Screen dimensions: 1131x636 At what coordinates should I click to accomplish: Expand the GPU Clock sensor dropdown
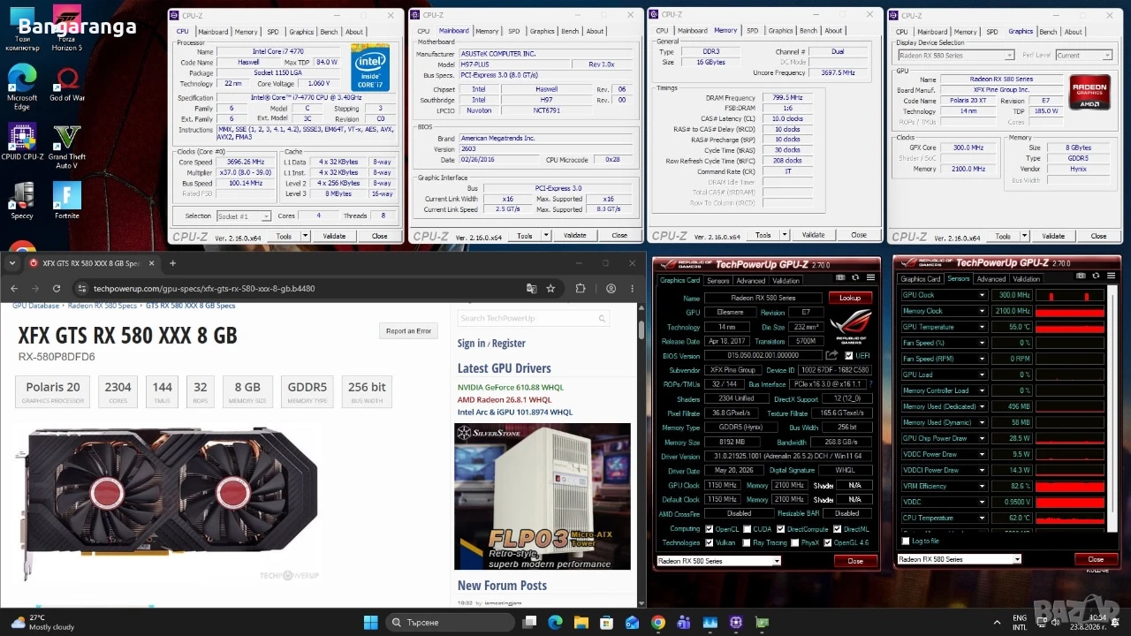(981, 295)
